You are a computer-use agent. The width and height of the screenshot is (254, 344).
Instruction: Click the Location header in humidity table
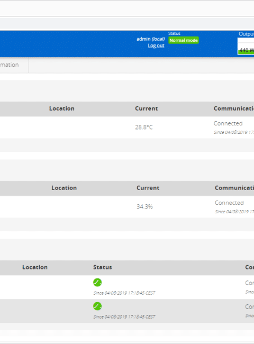click(64, 188)
